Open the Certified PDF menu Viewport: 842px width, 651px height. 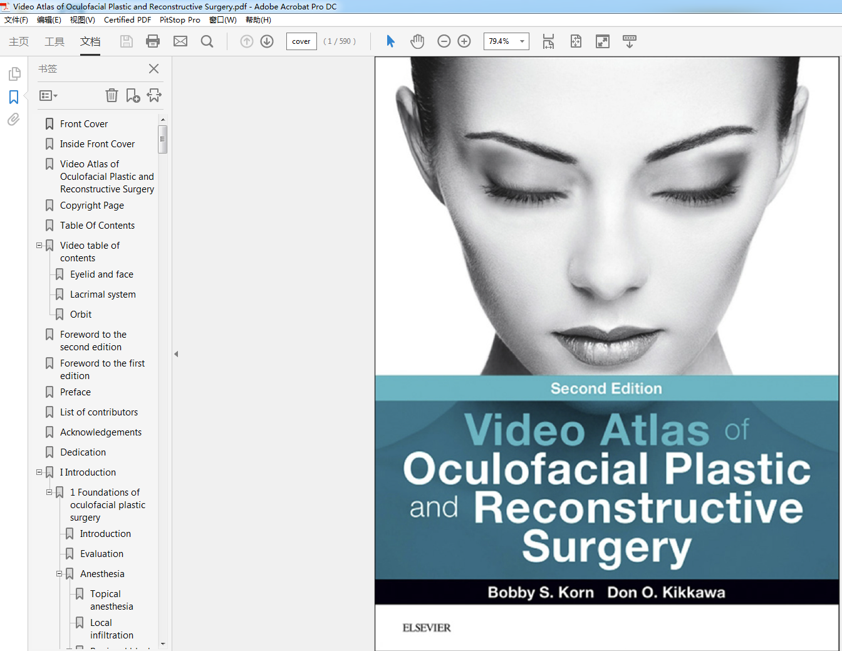[127, 20]
